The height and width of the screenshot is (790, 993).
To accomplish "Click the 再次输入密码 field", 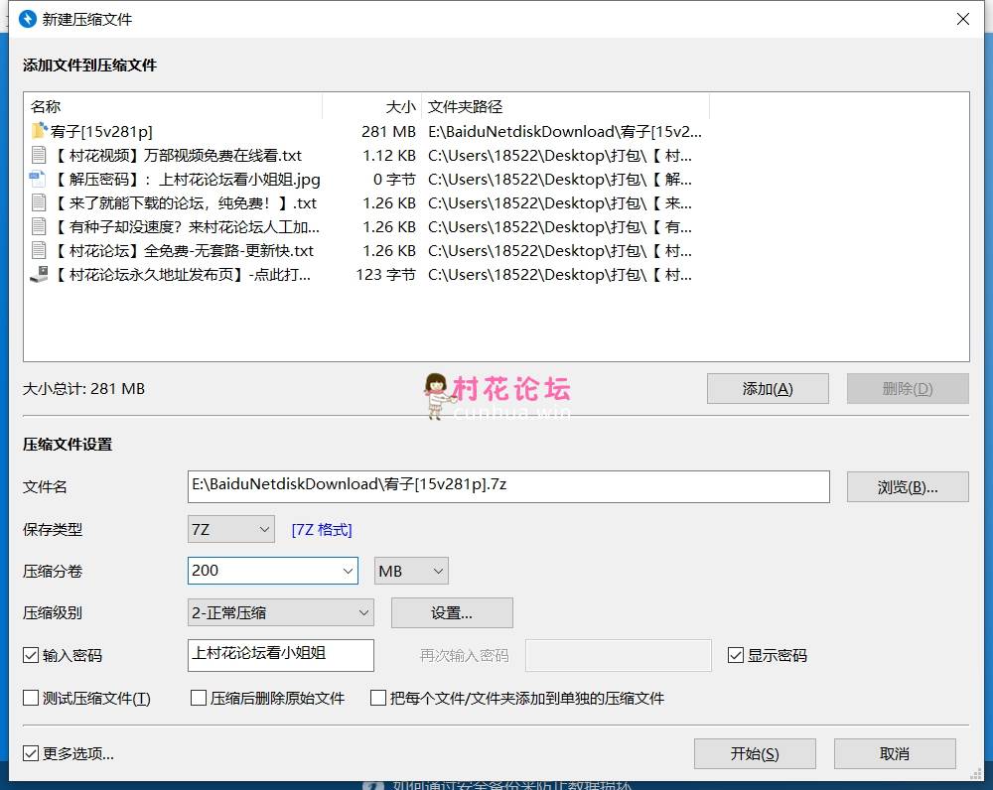I will pos(619,655).
